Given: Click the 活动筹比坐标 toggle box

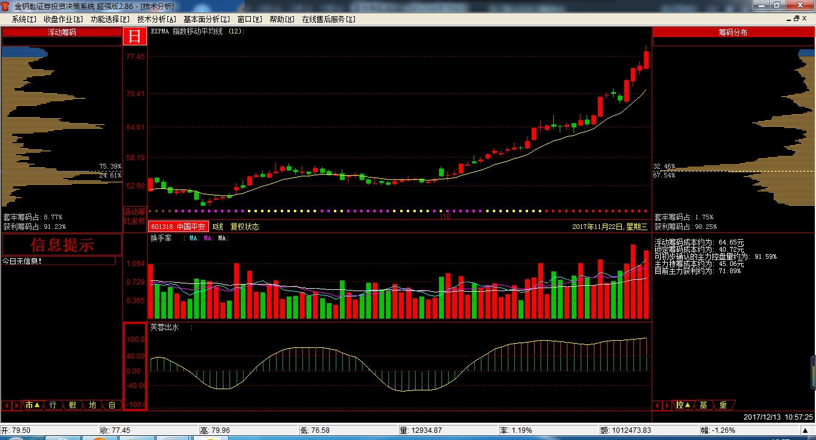Looking at the screenshot, I should click(x=134, y=216).
